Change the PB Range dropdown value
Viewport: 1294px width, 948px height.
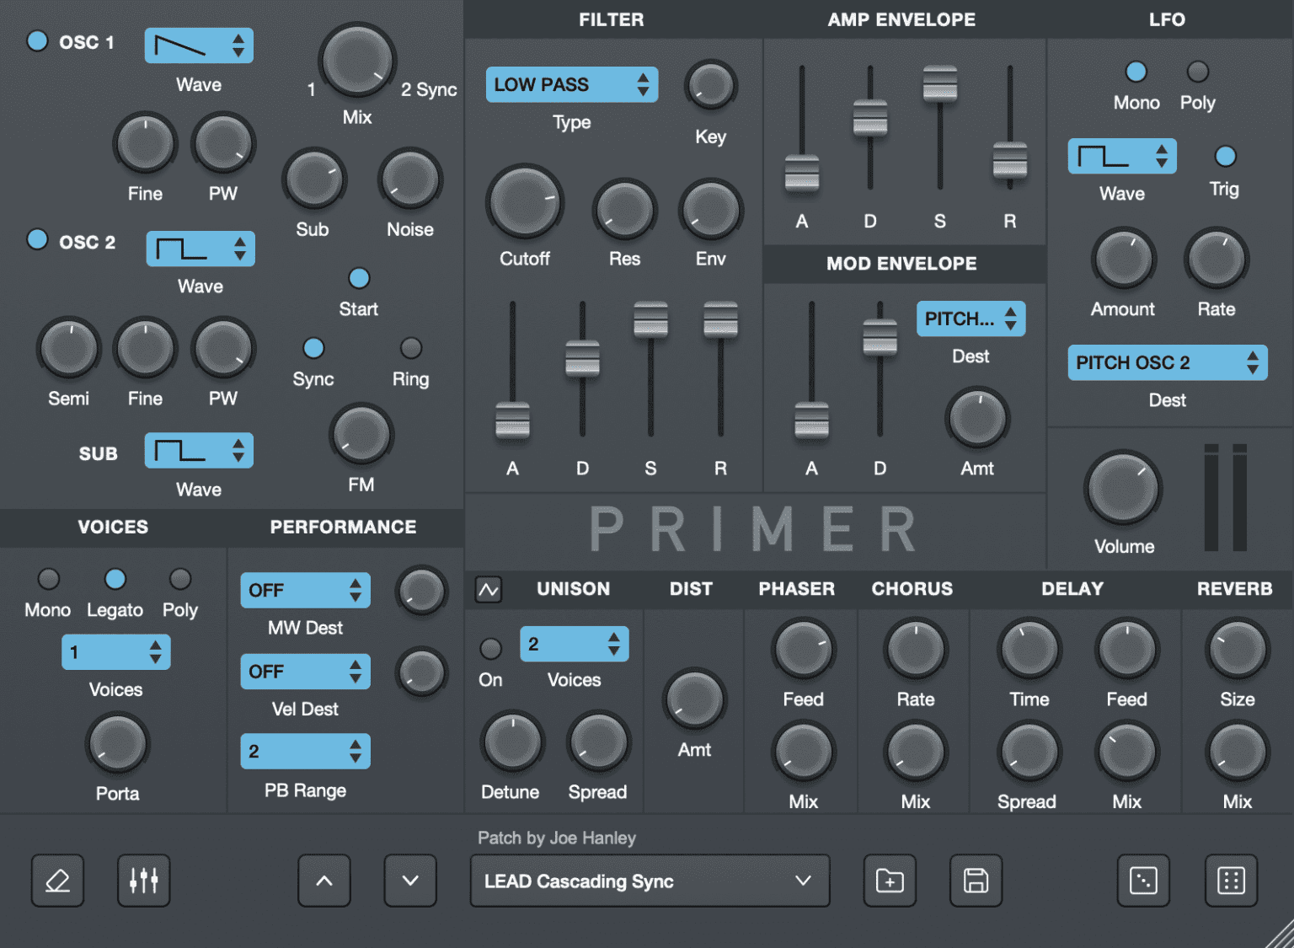(305, 751)
